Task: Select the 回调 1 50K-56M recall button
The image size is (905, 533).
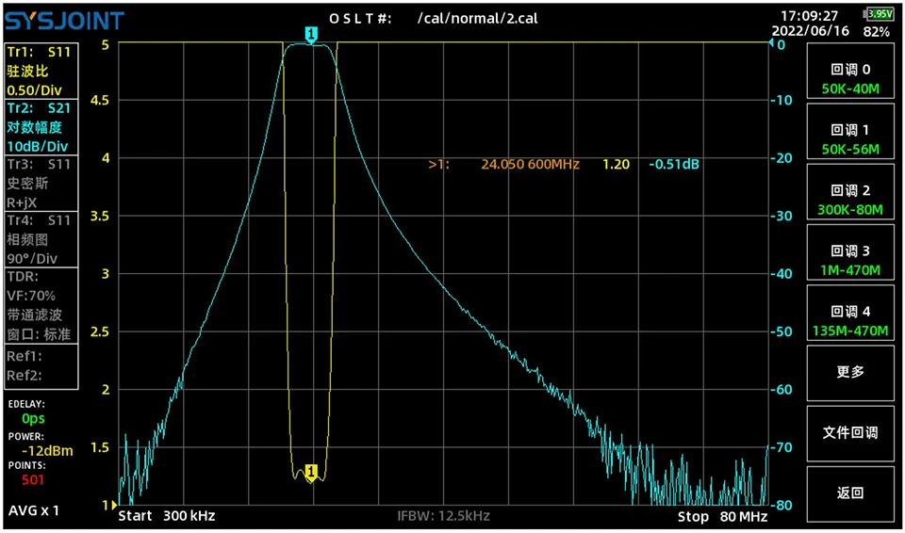Action: click(x=850, y=132)
